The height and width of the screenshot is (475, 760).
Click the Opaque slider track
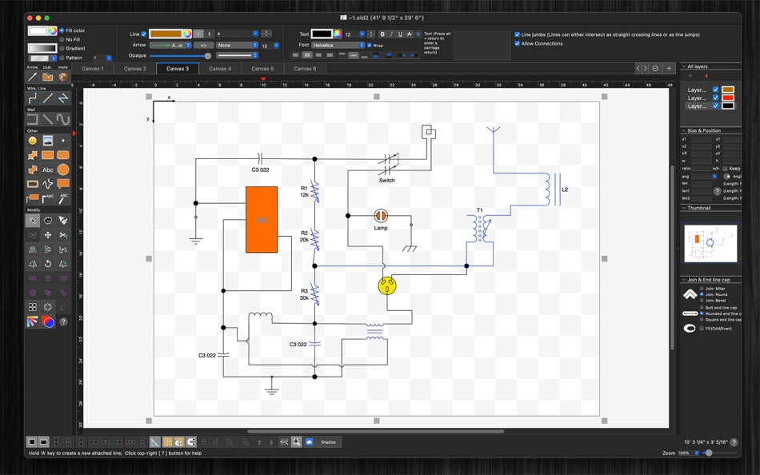point(180,56)
